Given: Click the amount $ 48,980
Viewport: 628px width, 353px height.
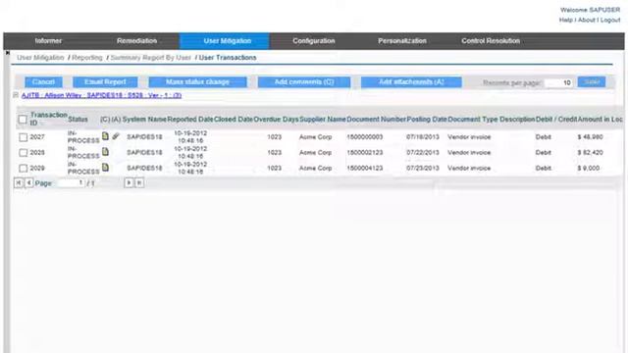Looking at the screenshot, I should click(x=590, y=137).
